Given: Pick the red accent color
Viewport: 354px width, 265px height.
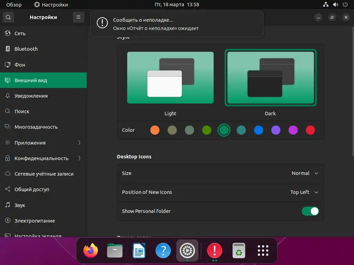Looking at the screenshot, I should coord(310,130).
